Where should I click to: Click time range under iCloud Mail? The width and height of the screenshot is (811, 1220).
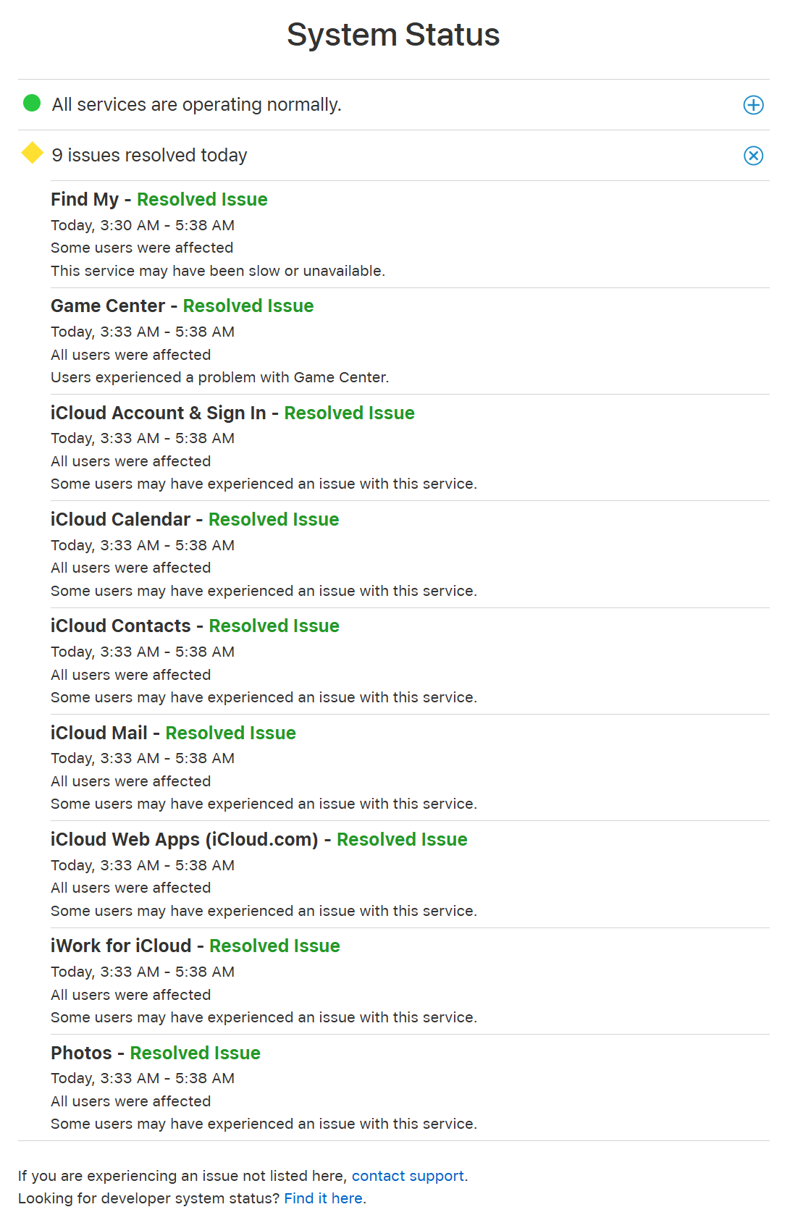(143, 758)
